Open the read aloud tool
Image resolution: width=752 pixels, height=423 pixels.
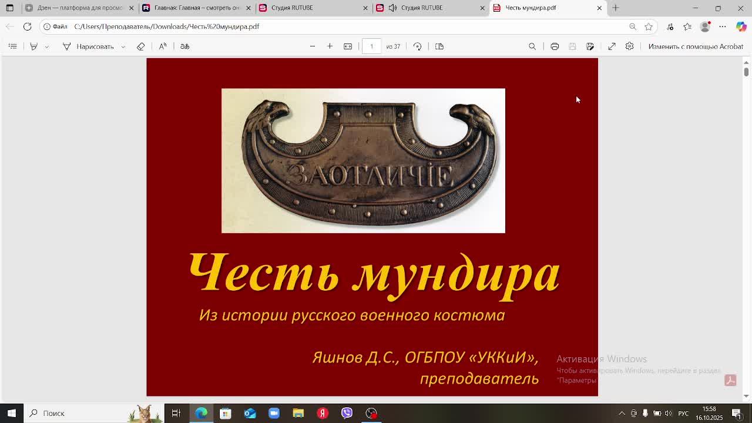pos(163,46)
